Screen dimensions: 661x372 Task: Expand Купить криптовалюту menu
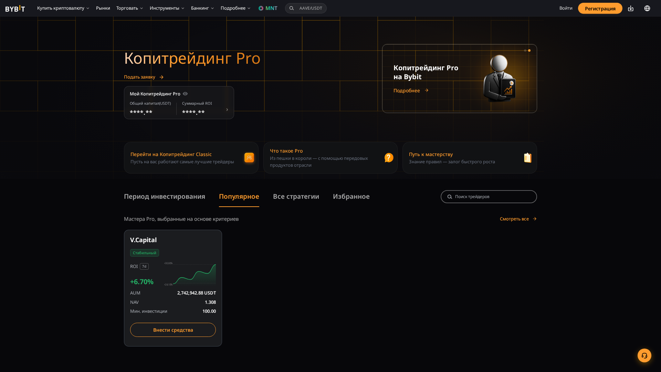(x=63, y=8)
